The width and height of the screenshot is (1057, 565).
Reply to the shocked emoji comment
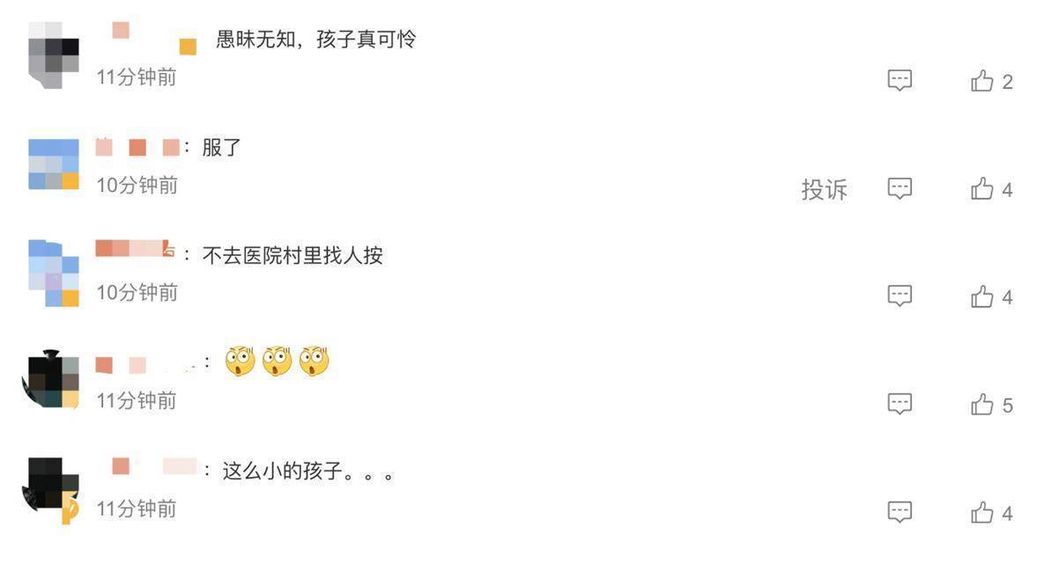(x=899, y=404)
